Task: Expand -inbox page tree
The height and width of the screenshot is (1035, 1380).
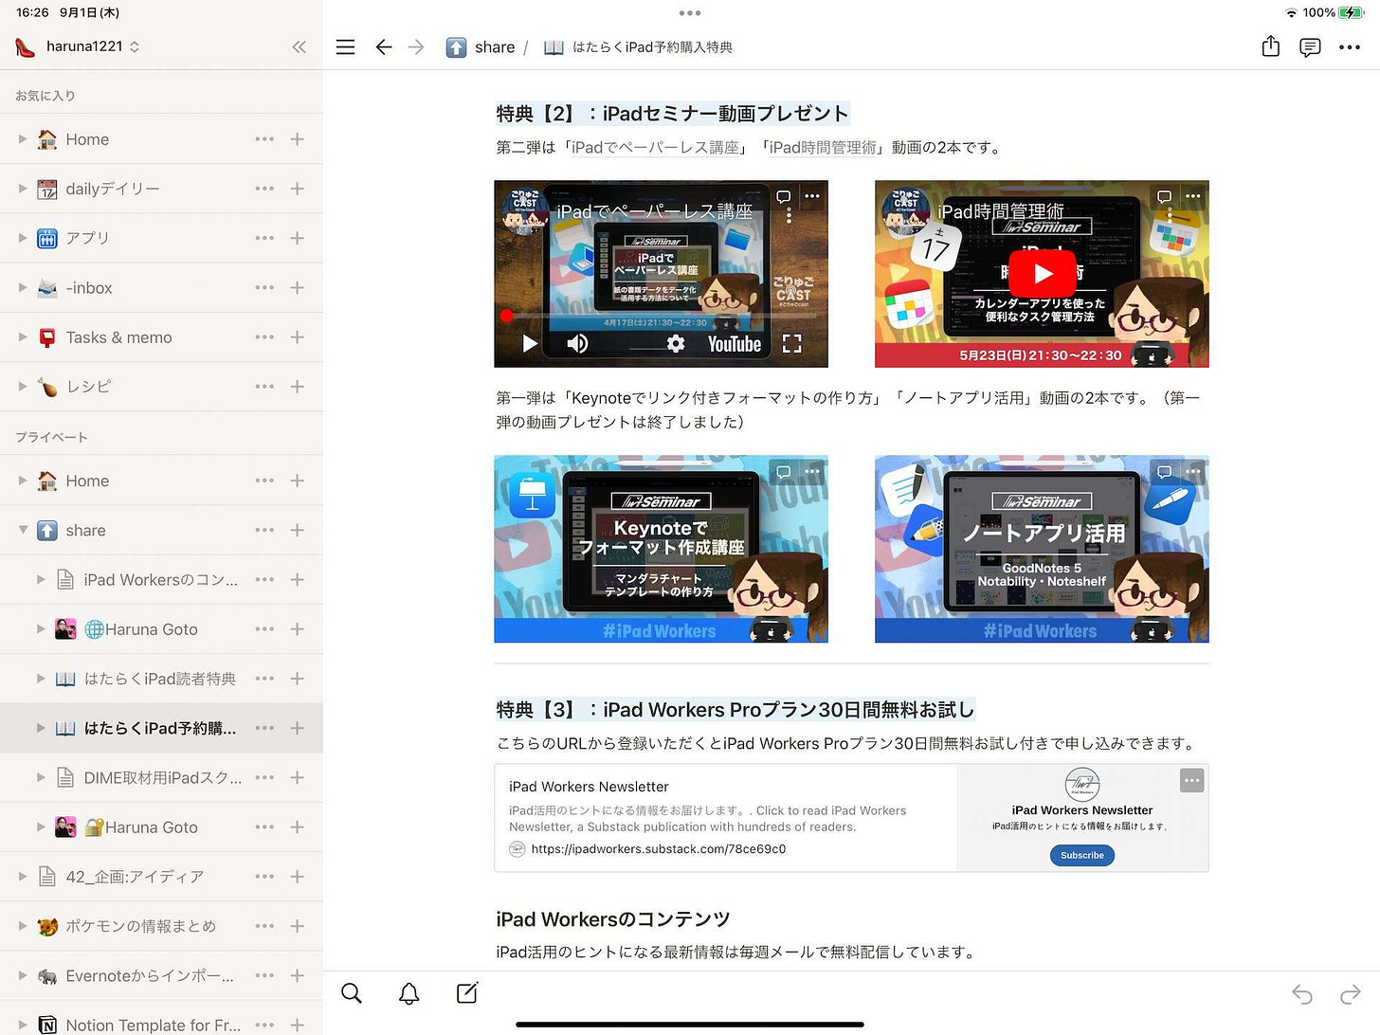Action: (x=23, y=287)
